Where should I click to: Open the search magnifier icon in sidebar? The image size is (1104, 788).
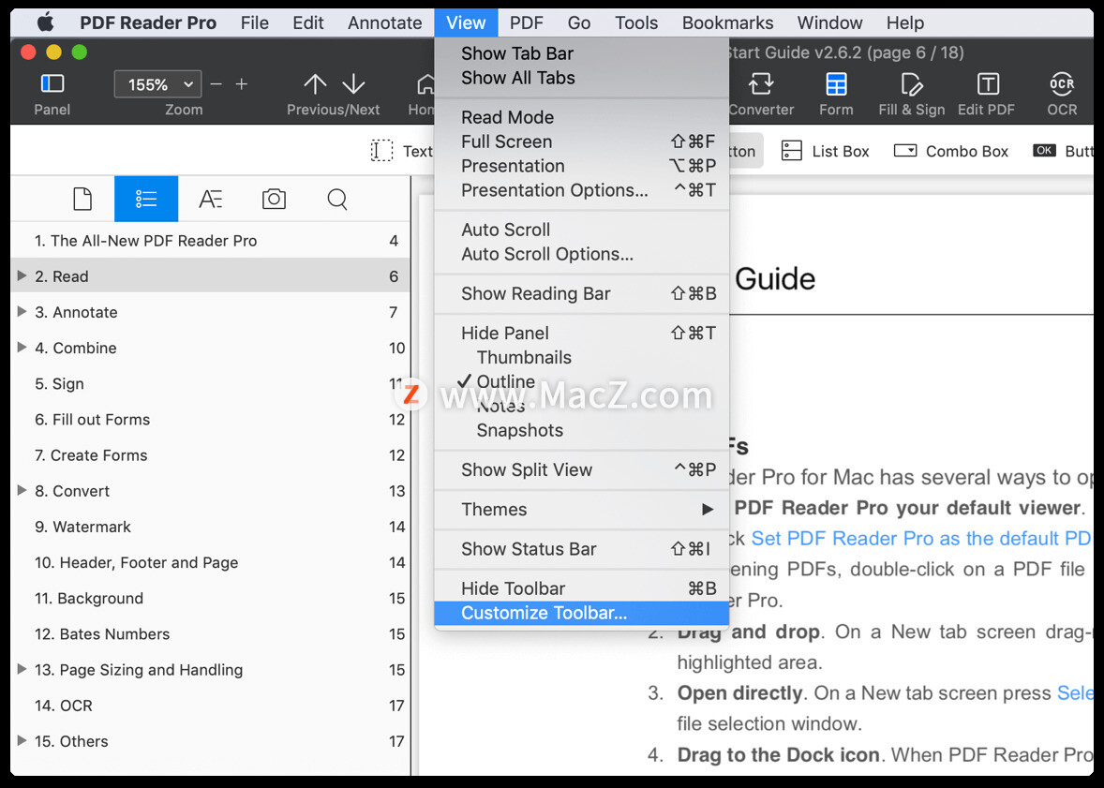click(337, 200)
